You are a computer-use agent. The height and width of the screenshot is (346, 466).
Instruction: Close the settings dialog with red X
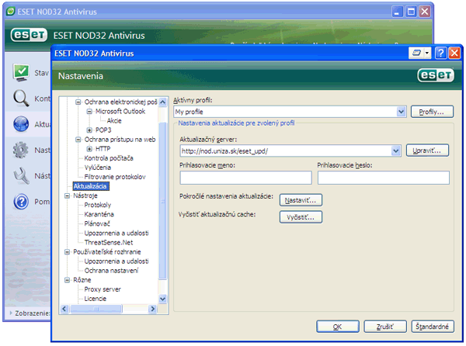click(454, 54)
